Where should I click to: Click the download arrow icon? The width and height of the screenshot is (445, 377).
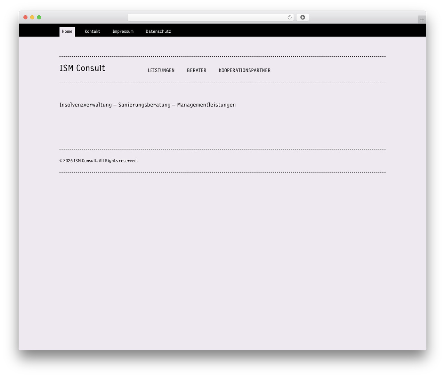pyautogui.click(x=302, y=17)
